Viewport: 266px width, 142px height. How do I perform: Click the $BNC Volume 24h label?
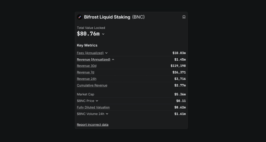91,114
